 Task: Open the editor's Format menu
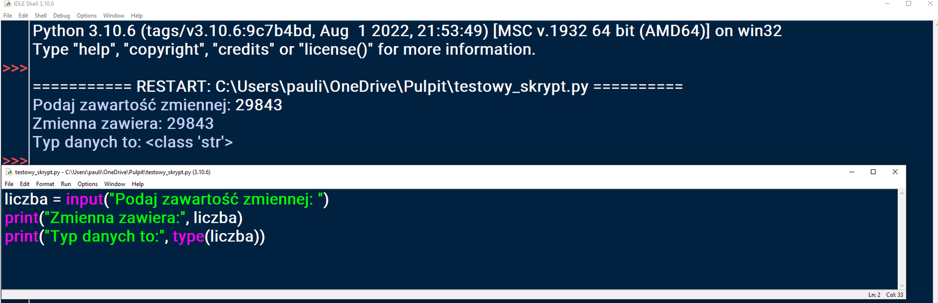(45, 184)
